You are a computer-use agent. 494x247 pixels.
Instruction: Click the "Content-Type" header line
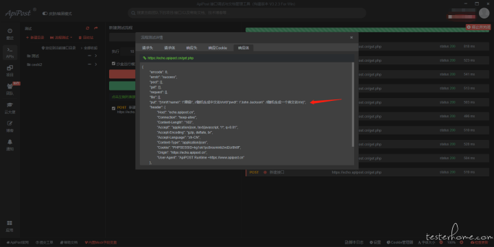click(182, 143)
